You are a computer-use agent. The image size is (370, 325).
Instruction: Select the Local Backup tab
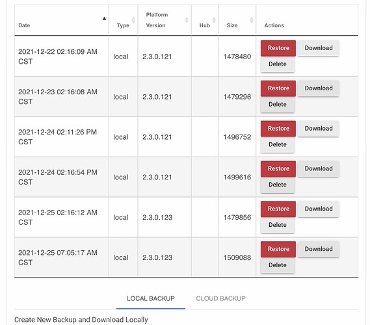point(151,298)
